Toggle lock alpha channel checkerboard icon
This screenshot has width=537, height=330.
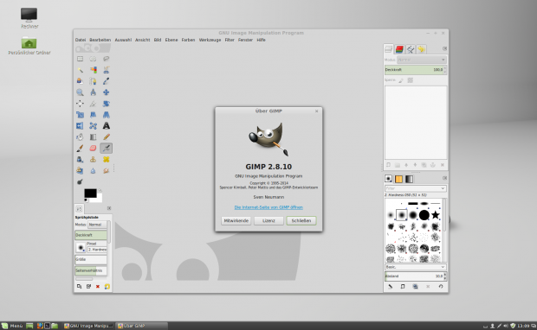point(410,80)
